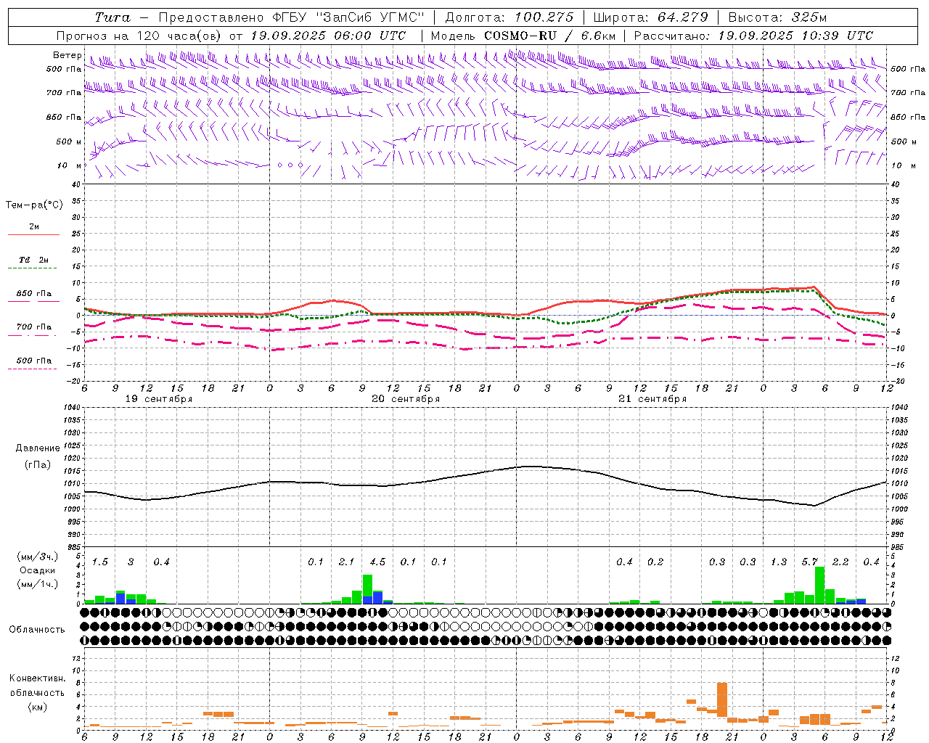Click "Рассчитано: 19.09.2025 10:39 UTC" timestamp

(753, 36)
